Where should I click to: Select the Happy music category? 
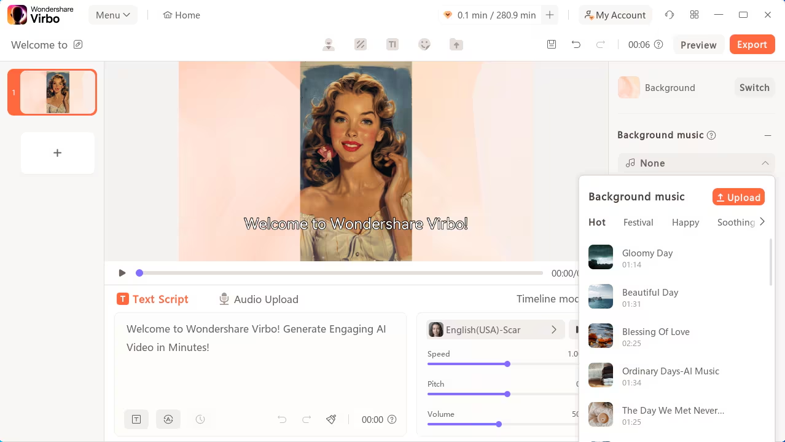pyautogui.click(x=685, y=223)
